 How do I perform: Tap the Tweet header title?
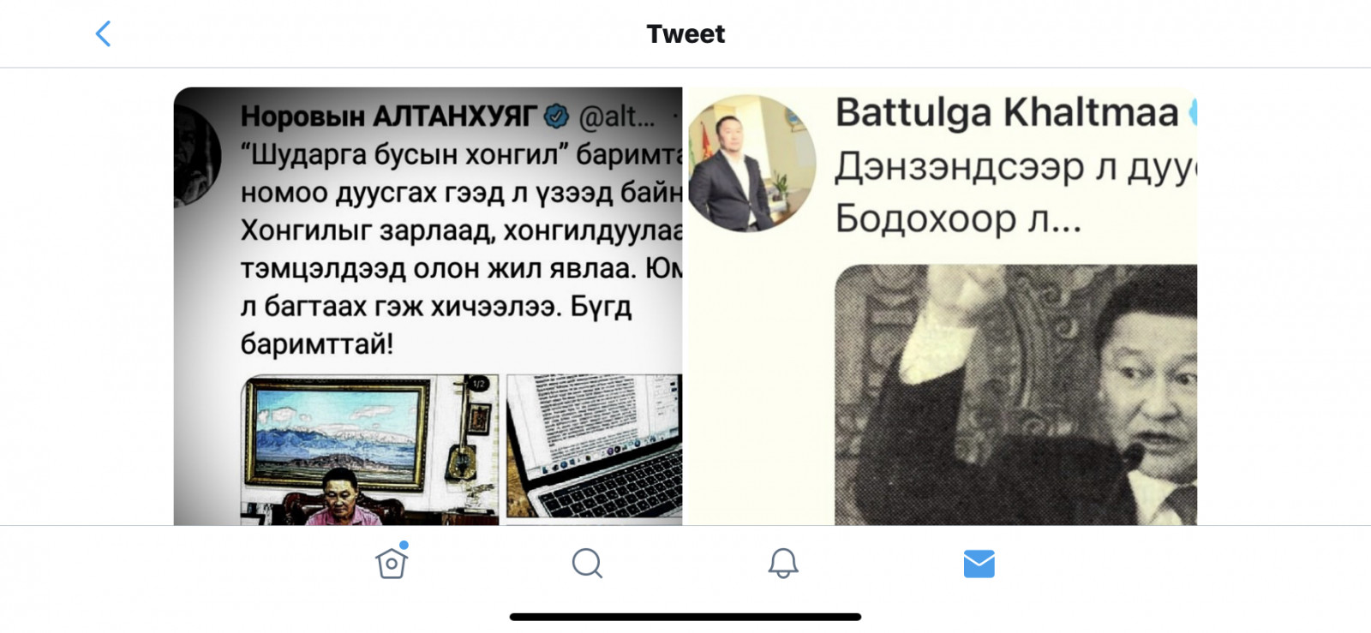click(685, 34)
